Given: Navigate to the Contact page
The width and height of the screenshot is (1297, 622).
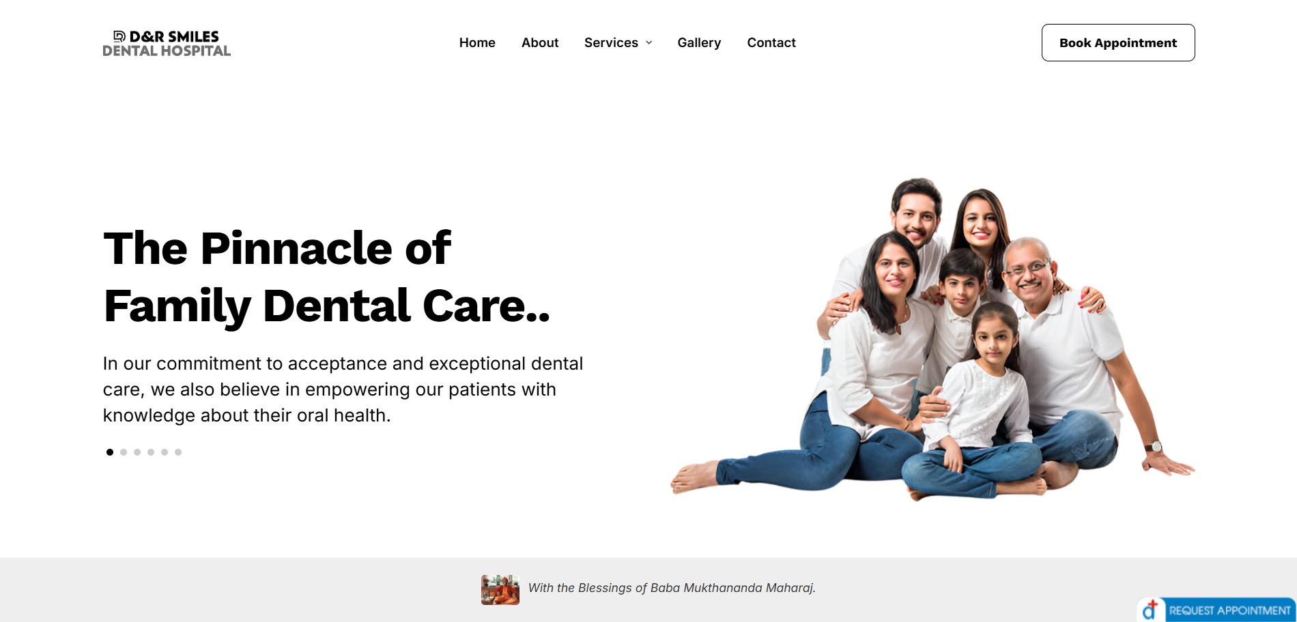Looking at the screenshot, I should (771, 42).
